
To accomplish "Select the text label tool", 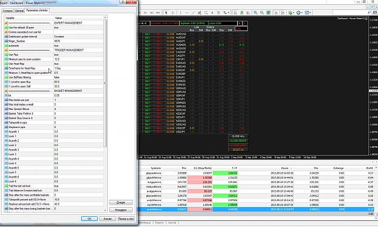I will 218,13.
